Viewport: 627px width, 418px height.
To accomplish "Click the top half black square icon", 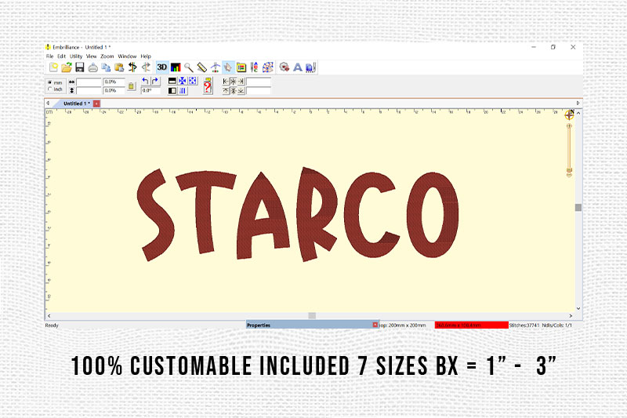I will click(x=172, y=81).
